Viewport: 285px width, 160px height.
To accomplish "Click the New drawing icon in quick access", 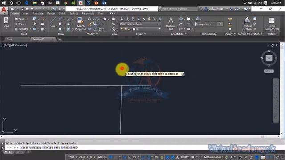I will (x=12, y=9).
